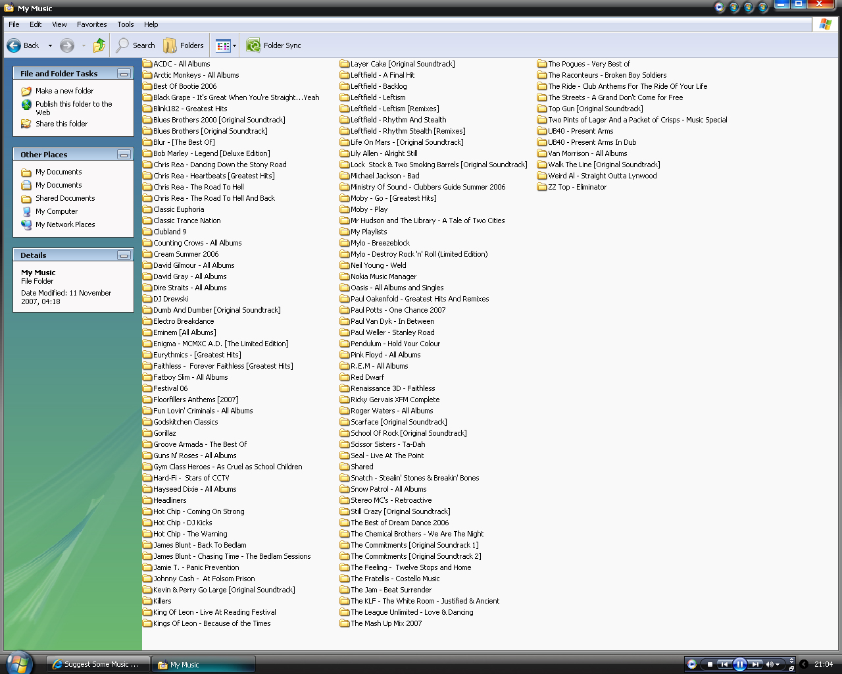842x674 pixels.
Task: Switch to Suggest Some Music taskbar window
Action: (97, 664)
